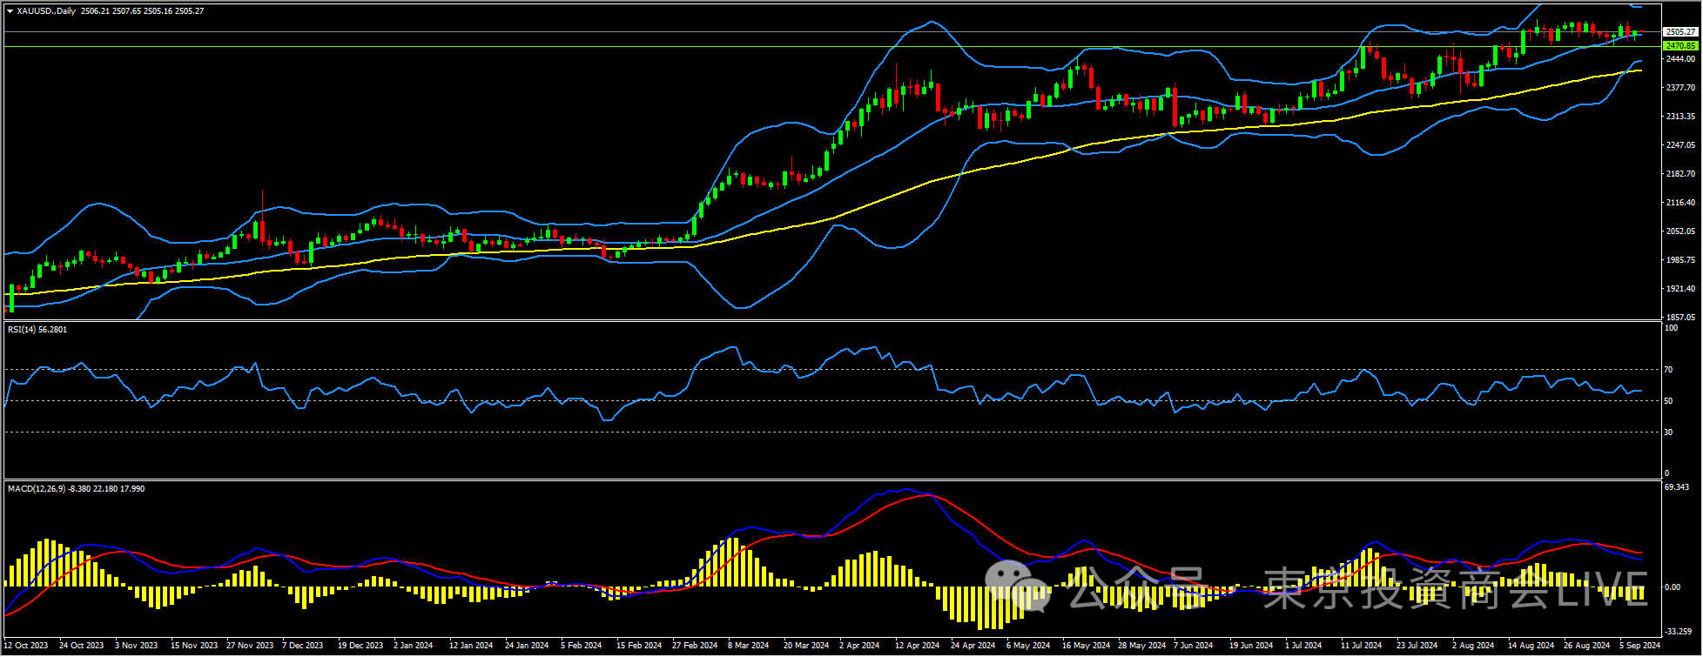Click the MACD scale value 69.343

coord(1677,487)
